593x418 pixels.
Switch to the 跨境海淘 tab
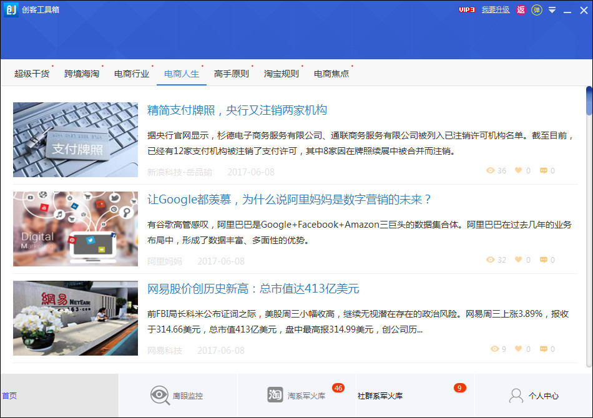click(x=82, y=74)
